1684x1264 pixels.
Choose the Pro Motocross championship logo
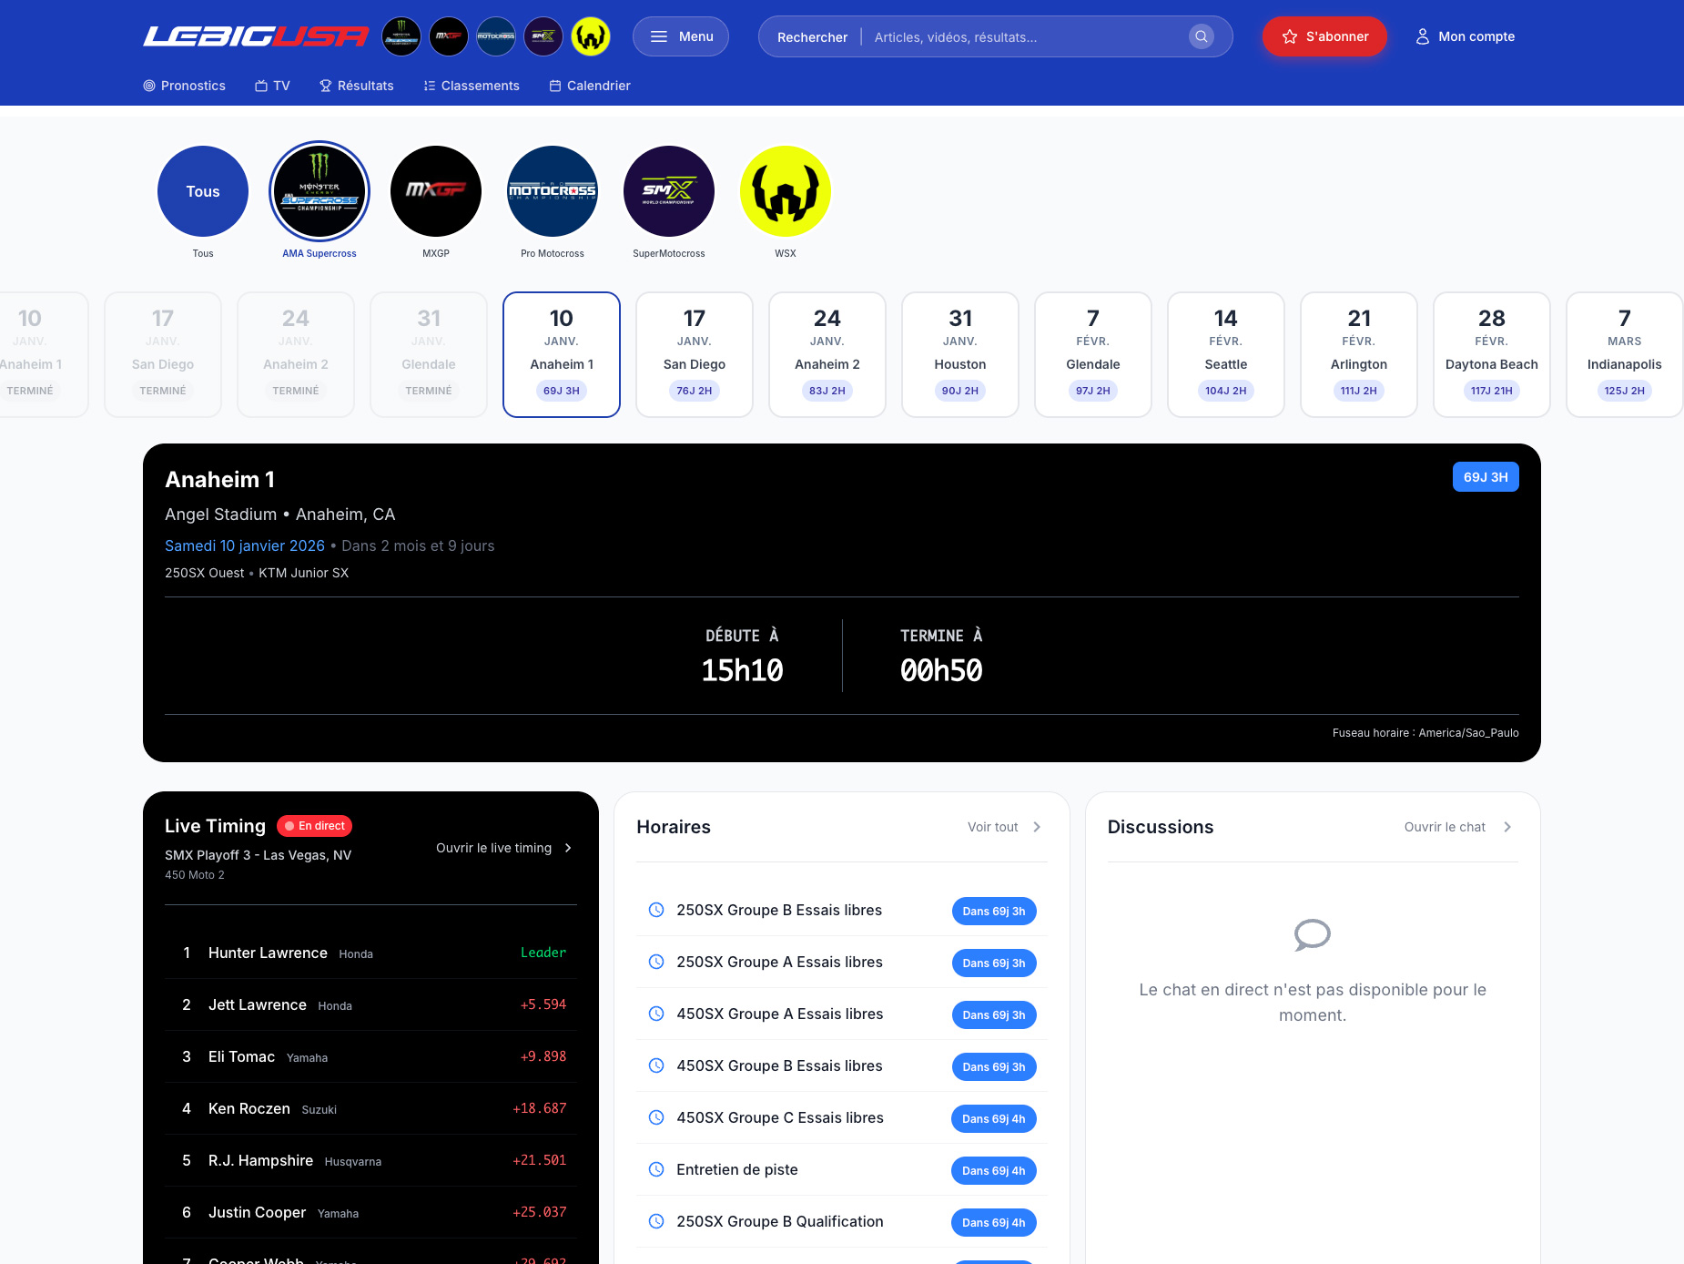click(553, 191)
